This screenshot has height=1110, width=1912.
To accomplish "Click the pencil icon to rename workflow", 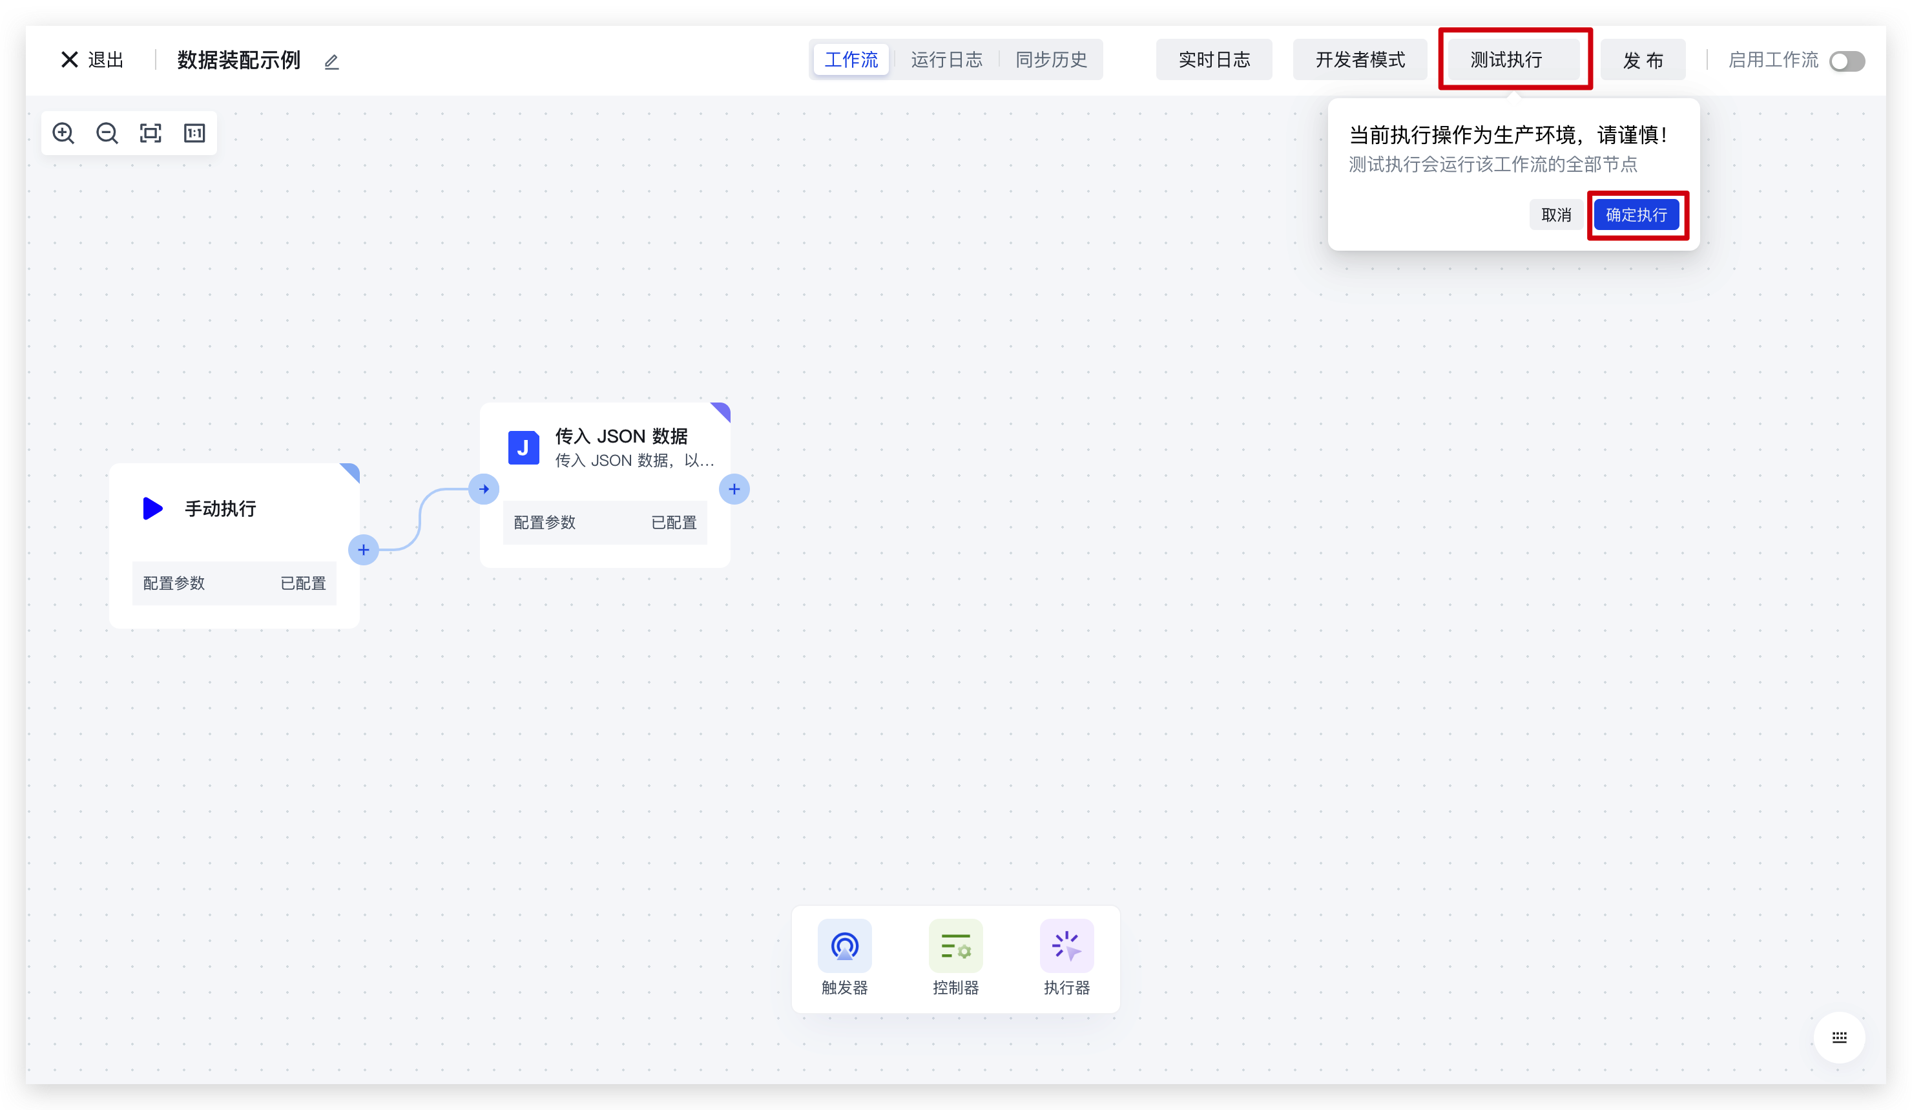I will (331, 61).
